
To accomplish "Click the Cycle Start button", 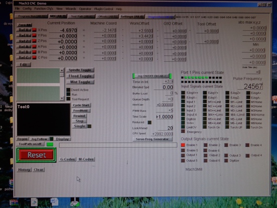I will point(81,105).
